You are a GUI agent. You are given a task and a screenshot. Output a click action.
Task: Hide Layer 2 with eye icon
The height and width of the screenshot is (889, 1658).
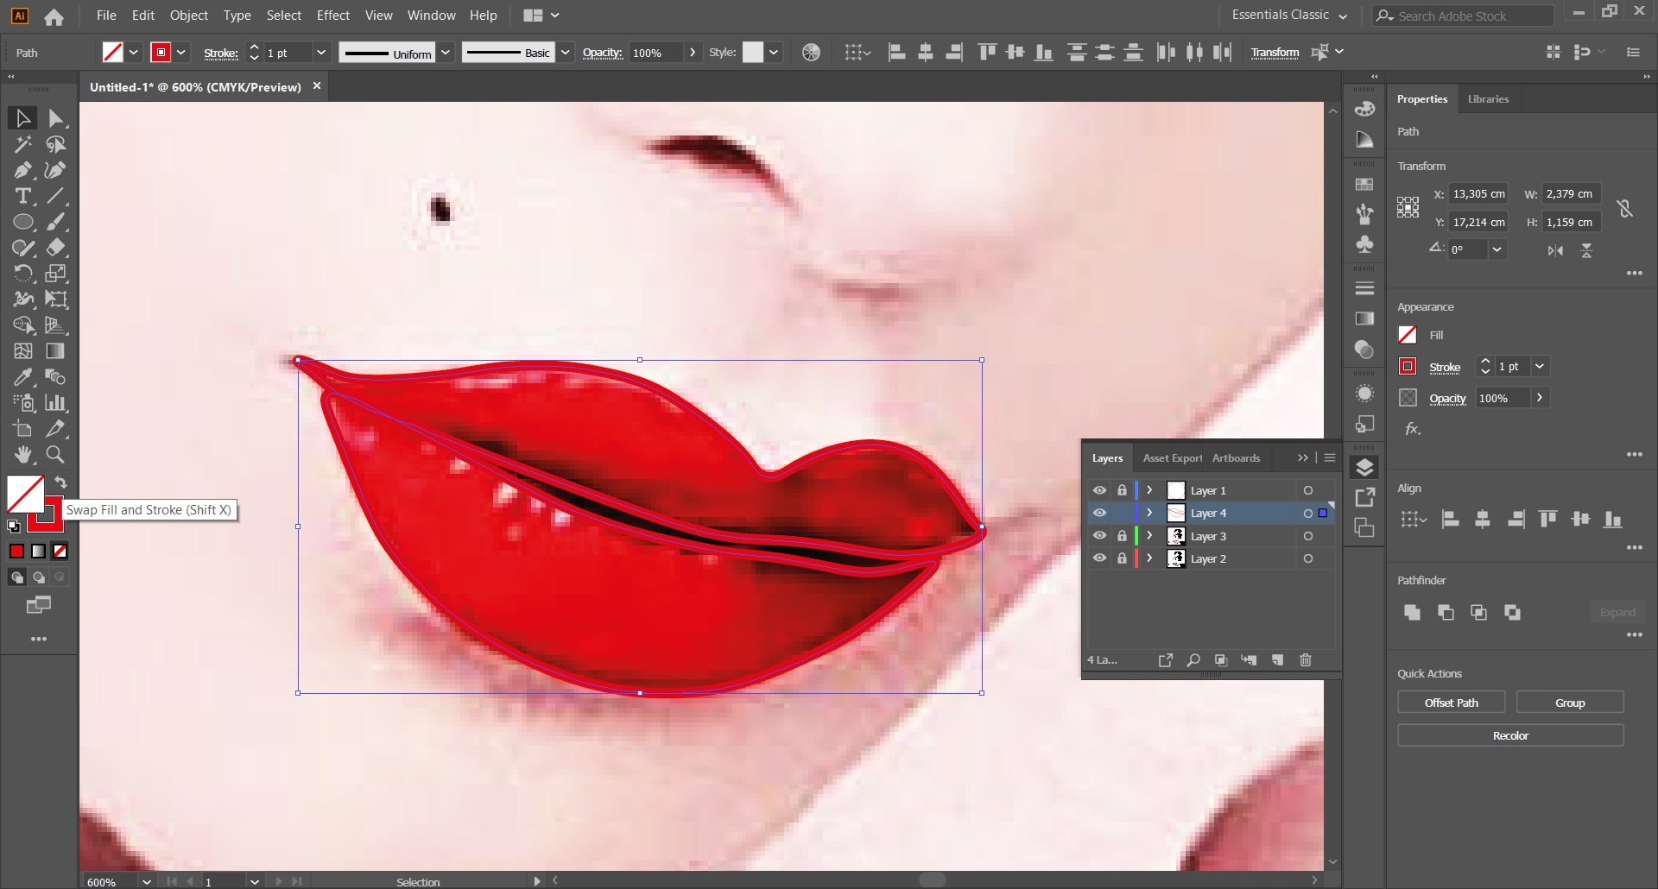[x=1099, y=558]
